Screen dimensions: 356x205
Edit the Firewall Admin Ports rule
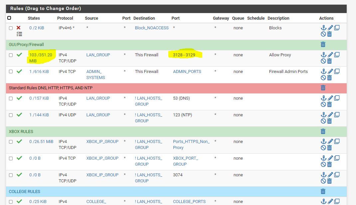[330, 71]
